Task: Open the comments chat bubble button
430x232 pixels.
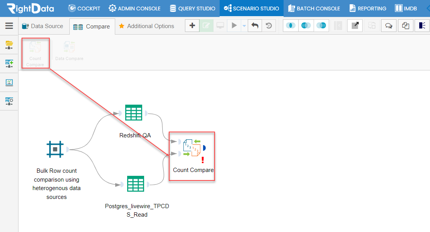Action: tap(389, 26)
